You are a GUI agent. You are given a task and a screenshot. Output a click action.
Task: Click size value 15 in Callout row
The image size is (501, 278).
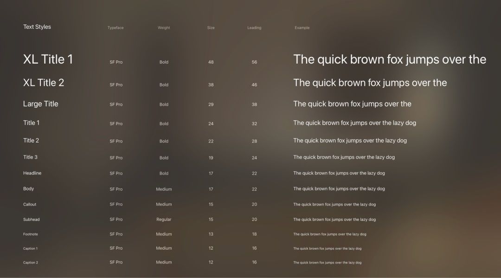tap(211, 204)
